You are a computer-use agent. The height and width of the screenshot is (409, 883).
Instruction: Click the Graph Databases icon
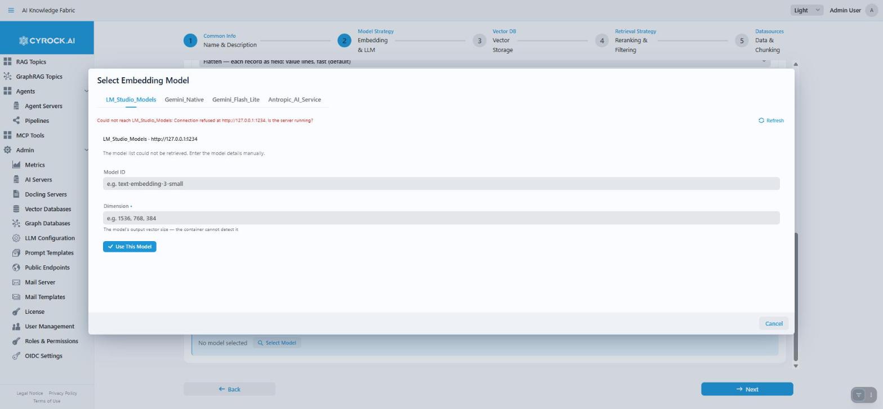click(16, 224)
